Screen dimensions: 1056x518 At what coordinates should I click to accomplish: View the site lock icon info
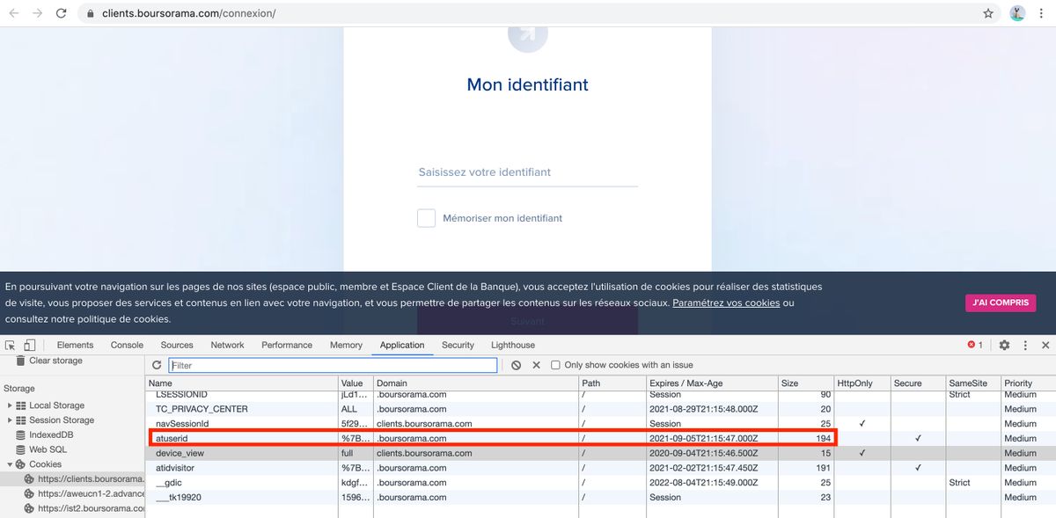tap(91, 13)
